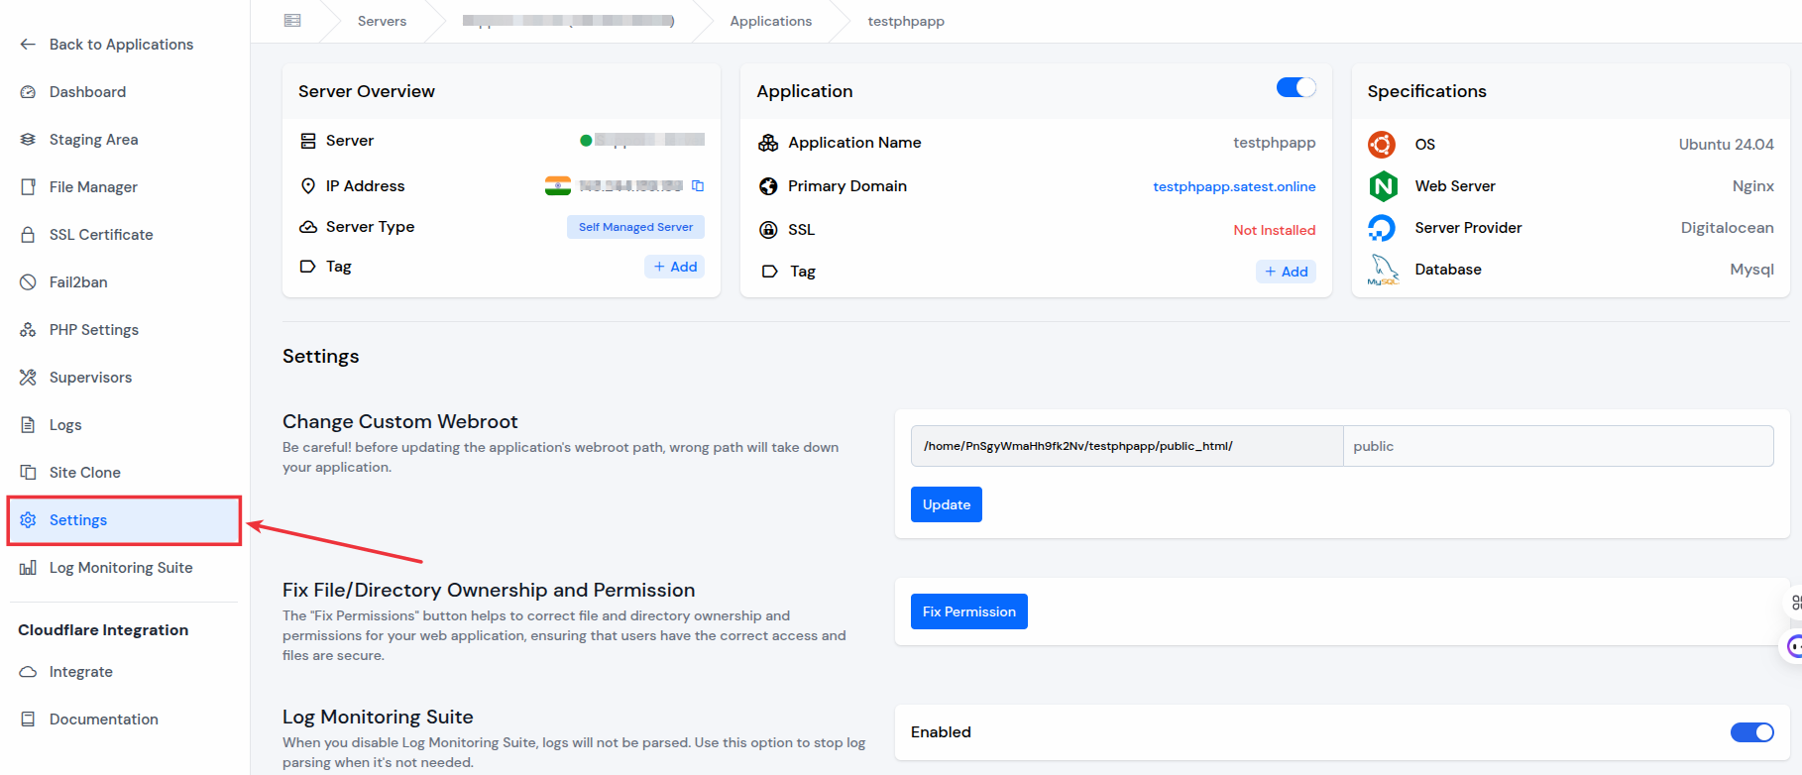The image size is (1802, 775).
Task: Select PHP Settings in sidebar
Action: click(93, 330)
